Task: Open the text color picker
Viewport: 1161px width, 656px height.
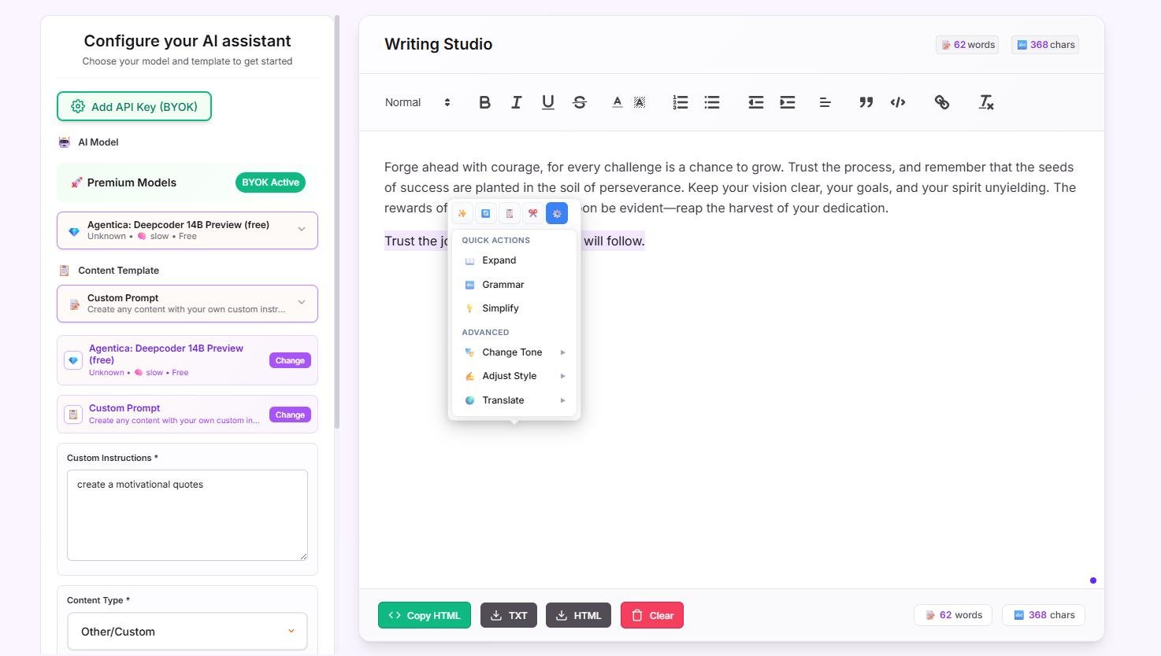Action: tap(618, 102)
